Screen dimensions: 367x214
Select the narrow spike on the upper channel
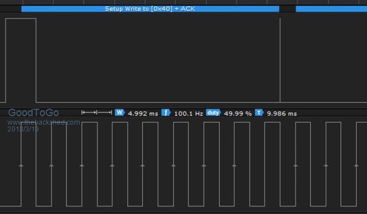(x=280, y=60)
